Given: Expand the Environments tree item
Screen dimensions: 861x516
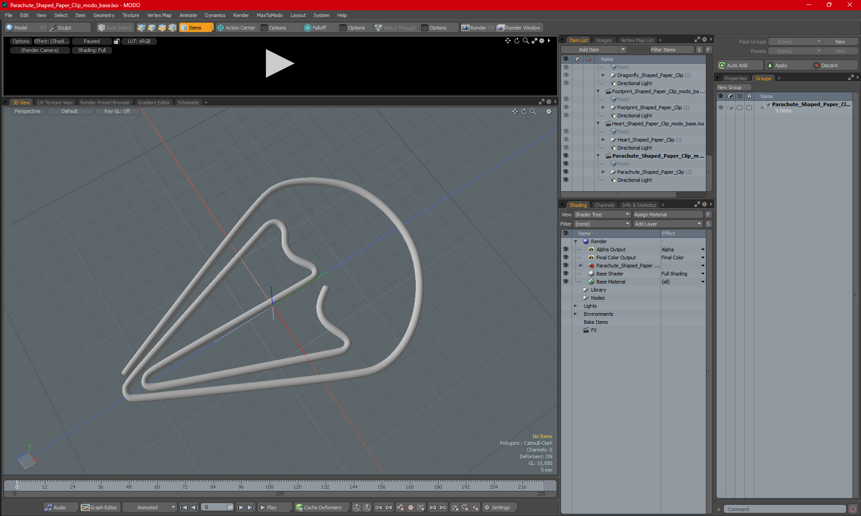Looking at the screenshot, I should click(575, 314).
